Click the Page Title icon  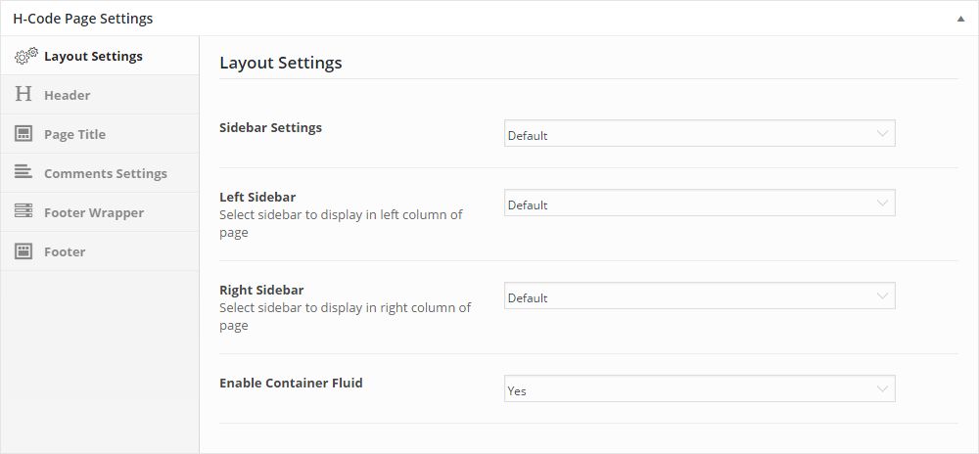pyautogui.click(x=23, y=133)
